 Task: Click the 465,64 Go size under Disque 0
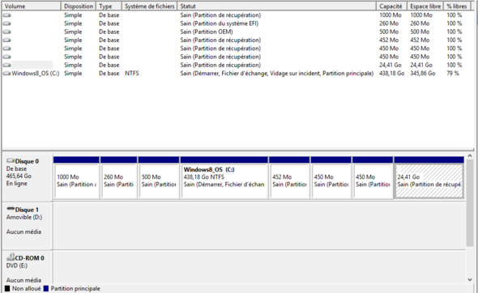click(19, 176)
